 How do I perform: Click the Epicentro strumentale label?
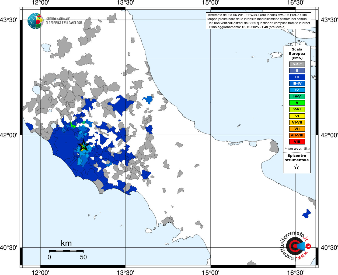(297, 158)
